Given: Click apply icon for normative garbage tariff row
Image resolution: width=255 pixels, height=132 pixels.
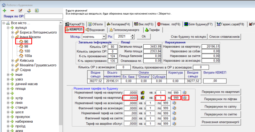Looking at the screenshot, I should pos(174,113).
